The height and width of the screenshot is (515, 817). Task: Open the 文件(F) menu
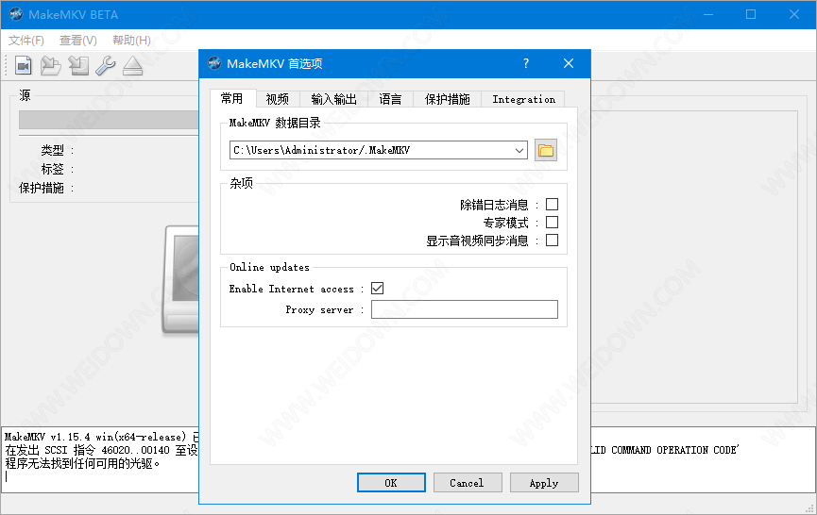pos(26,40)
